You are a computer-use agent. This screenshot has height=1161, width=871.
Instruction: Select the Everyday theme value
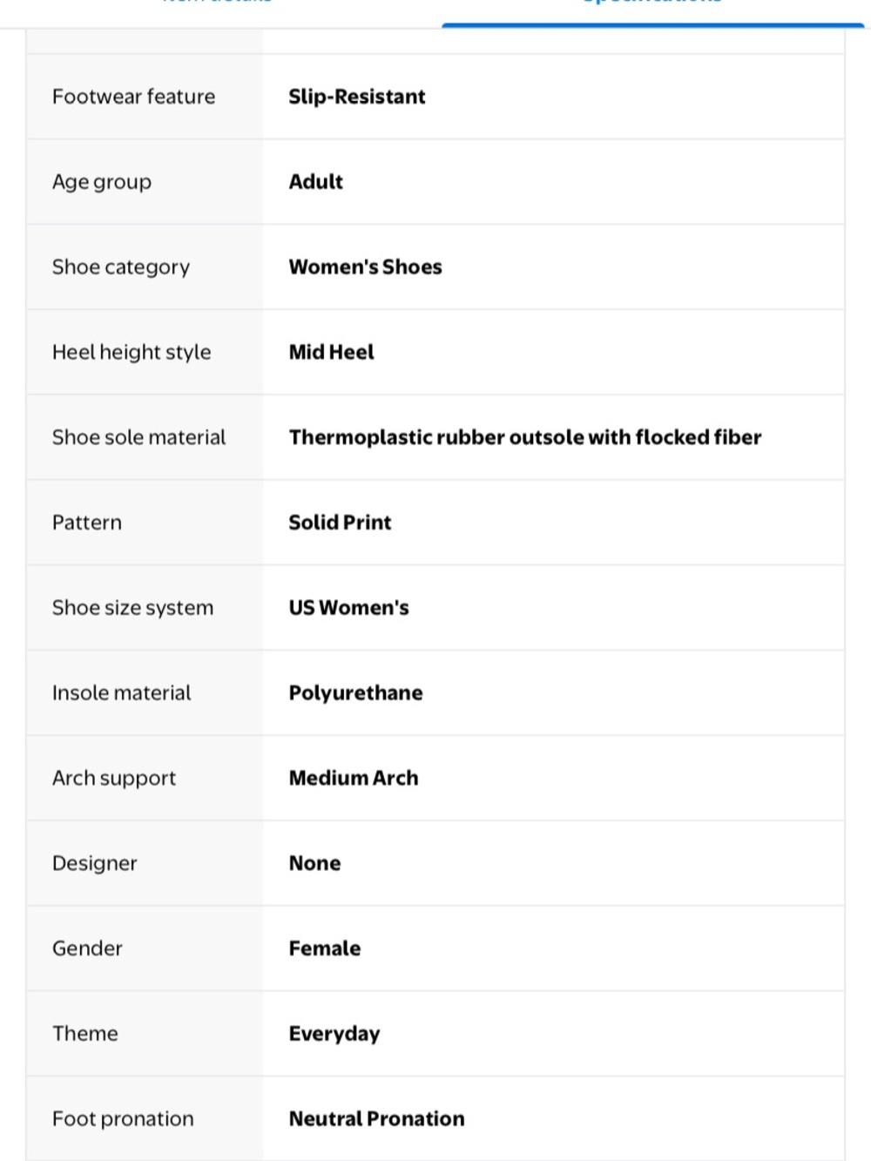click(x=334, y=1034)
